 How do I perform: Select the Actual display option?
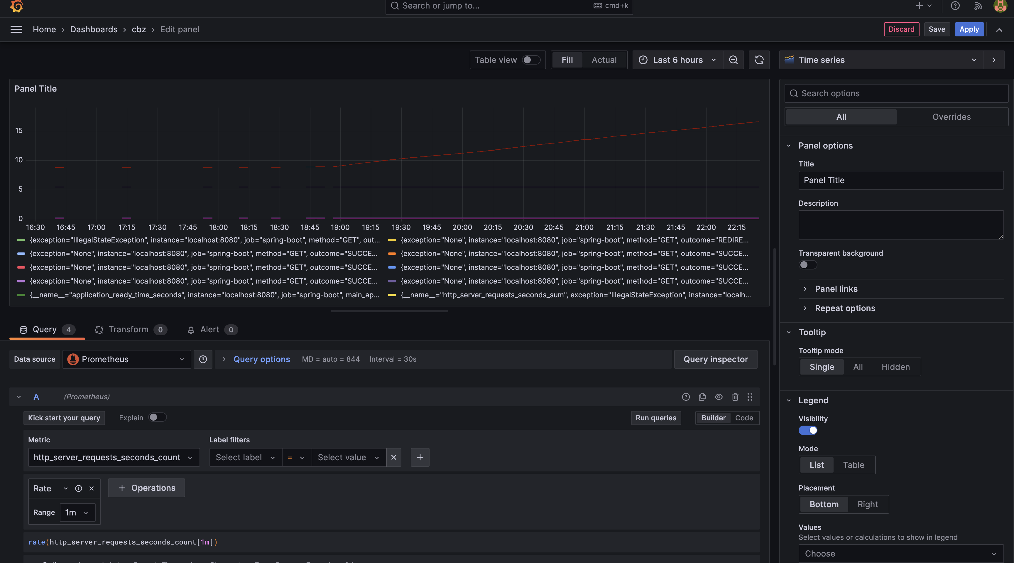tap(604, 60)
